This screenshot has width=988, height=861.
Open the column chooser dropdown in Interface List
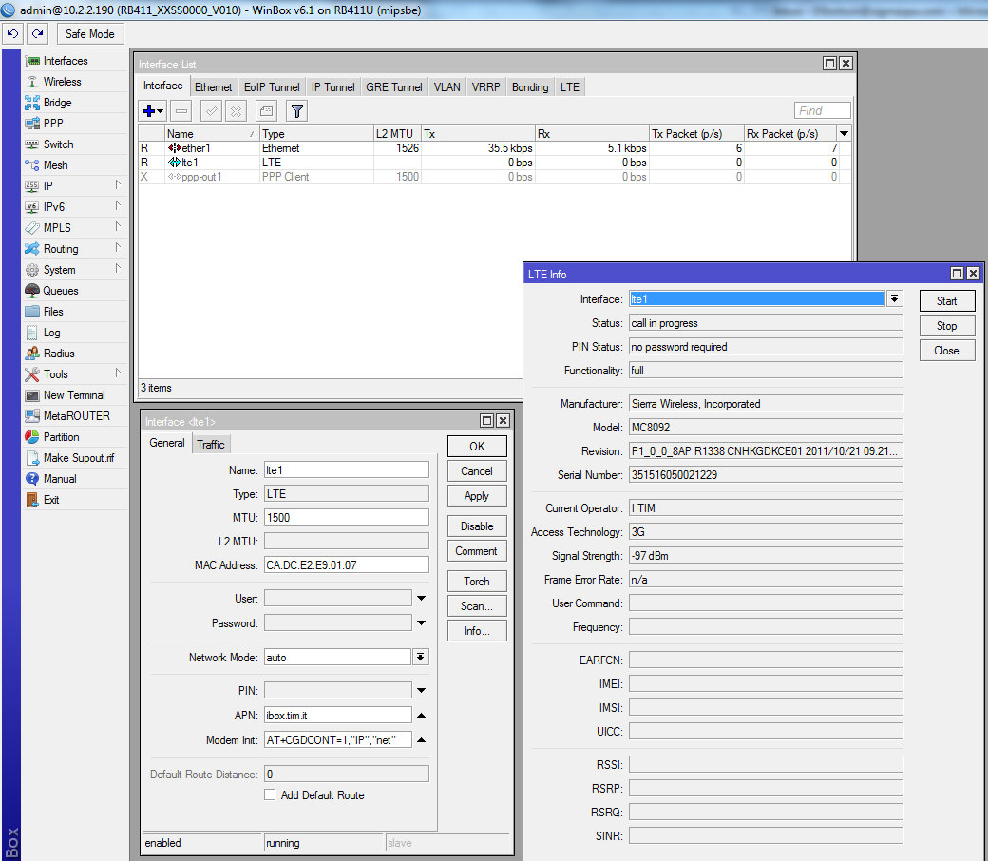[844, 134]
